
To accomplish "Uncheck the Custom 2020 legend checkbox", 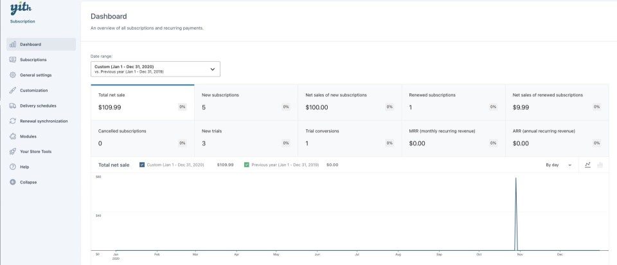I will pos(142,165).
